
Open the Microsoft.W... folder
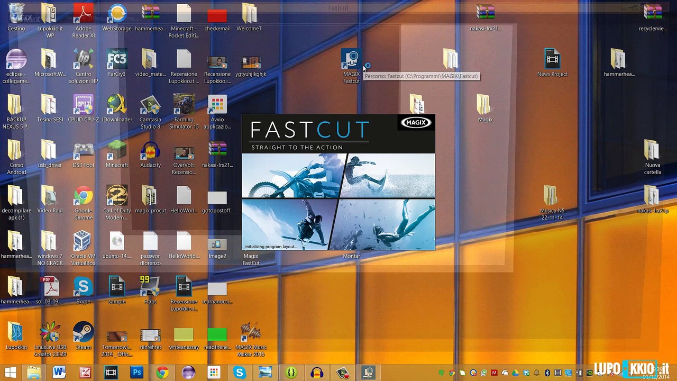pyautogui.click(x=50, y=62)
